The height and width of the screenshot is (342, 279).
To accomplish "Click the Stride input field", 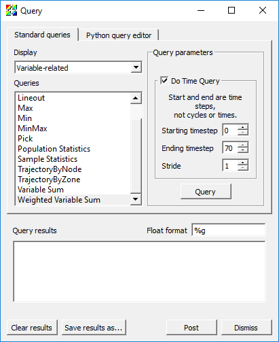I will coord(230,166).
